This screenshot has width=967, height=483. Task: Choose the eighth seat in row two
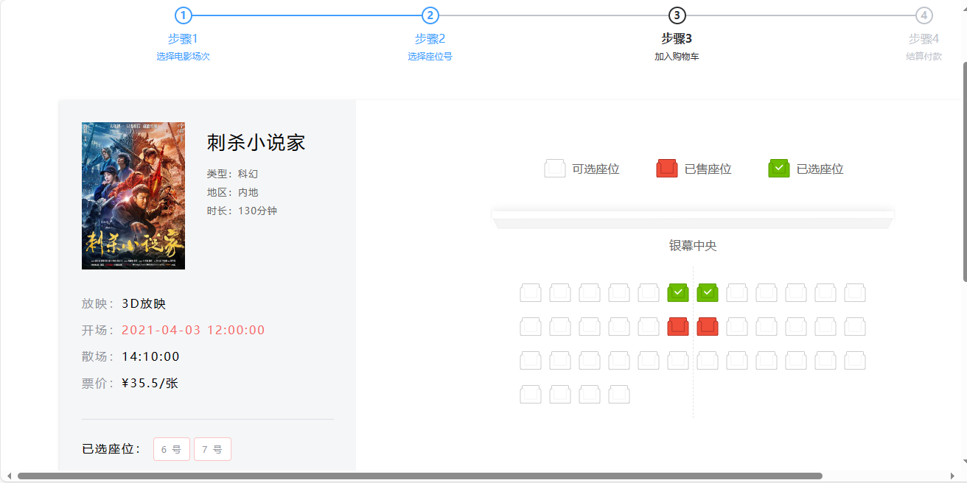coord(737,327)
